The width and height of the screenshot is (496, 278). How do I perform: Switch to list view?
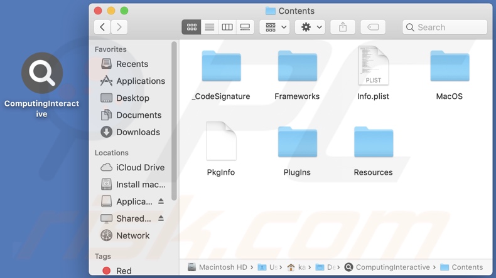pyautogui.click(x=210, y=27)
